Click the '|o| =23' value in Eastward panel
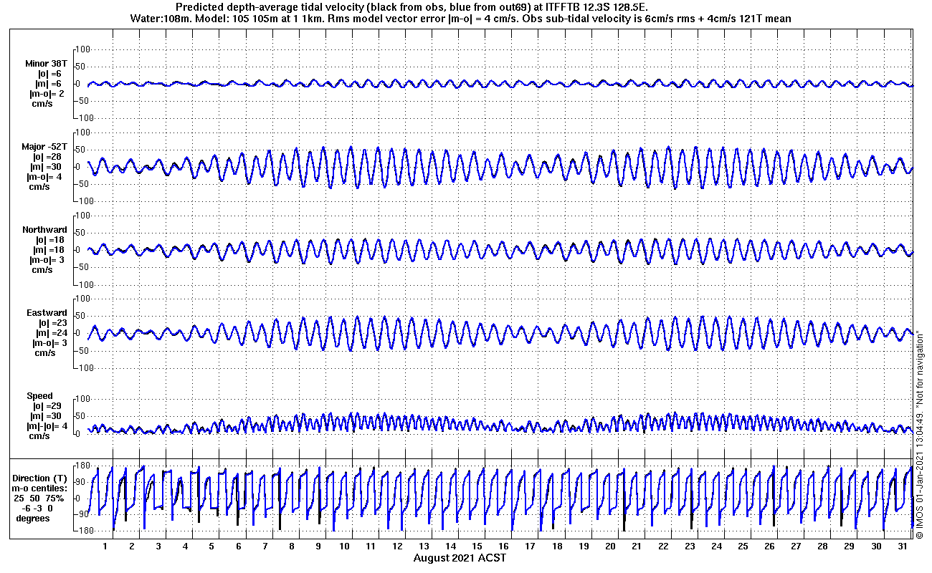 pos(50,323)
